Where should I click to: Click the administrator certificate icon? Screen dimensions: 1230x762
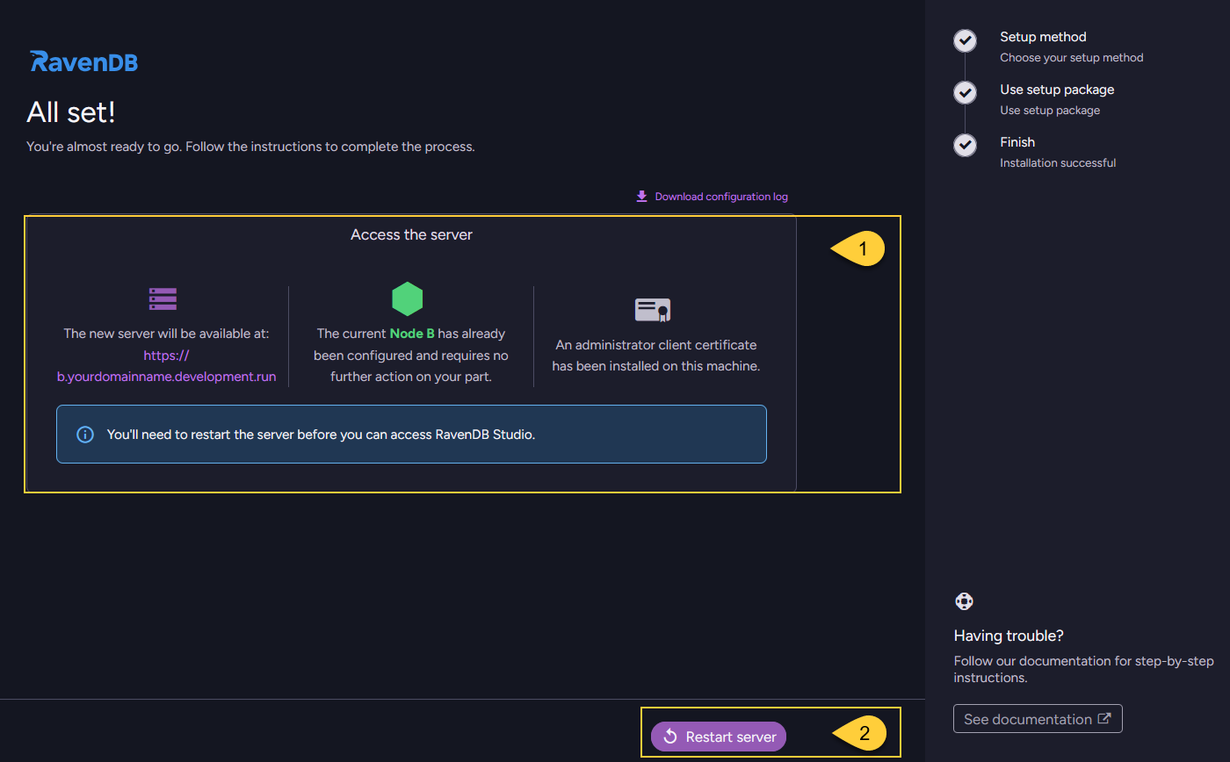point(652,310)
